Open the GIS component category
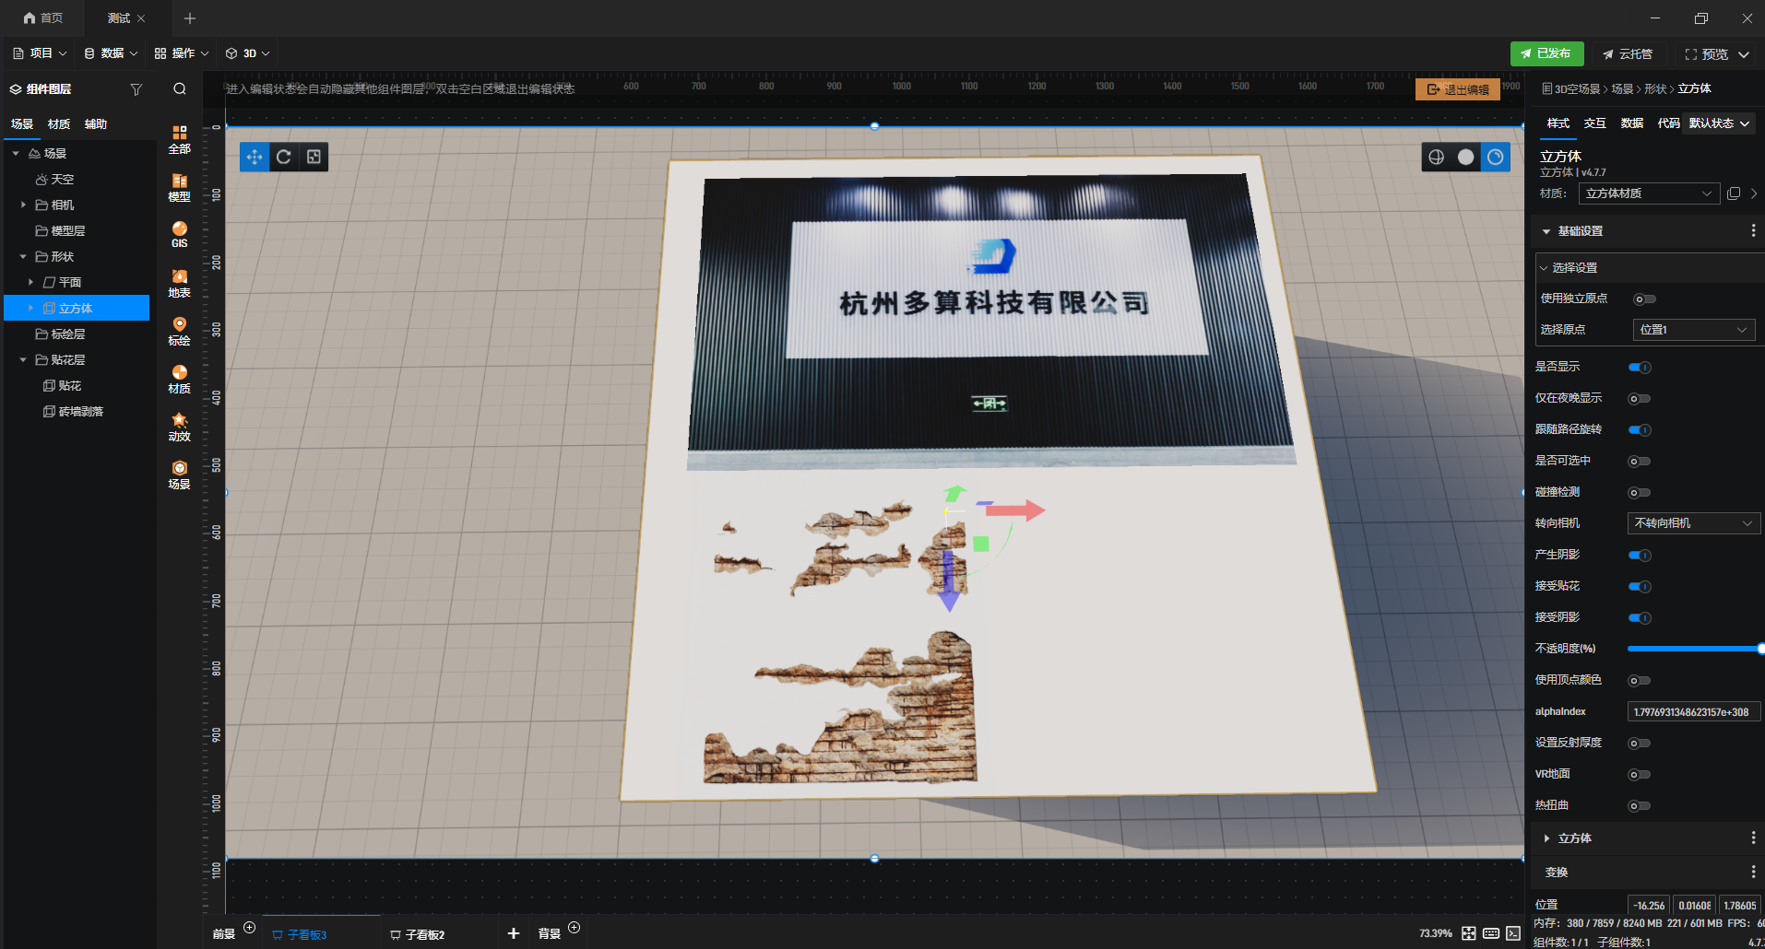 click(x=180, y=235)
